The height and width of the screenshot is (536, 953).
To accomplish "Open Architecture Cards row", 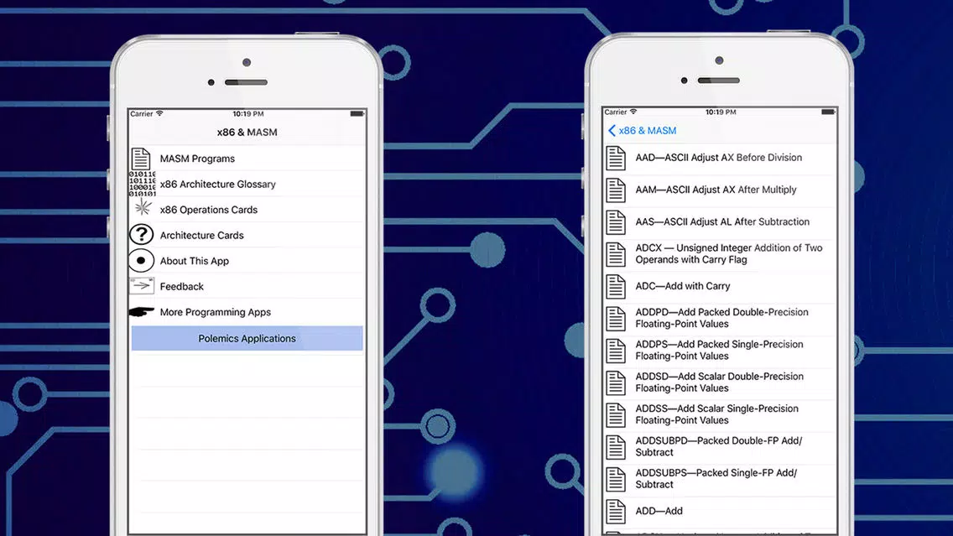I will (x=247, y=235).
